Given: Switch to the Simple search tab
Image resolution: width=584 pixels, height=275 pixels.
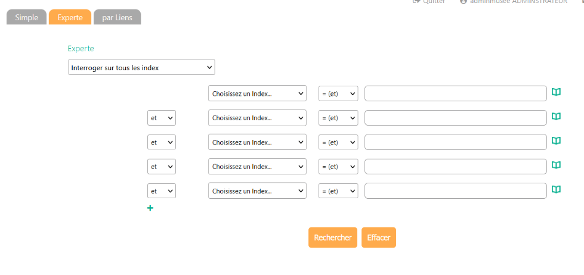Looking at the screenshot, I should pos(26,17).
